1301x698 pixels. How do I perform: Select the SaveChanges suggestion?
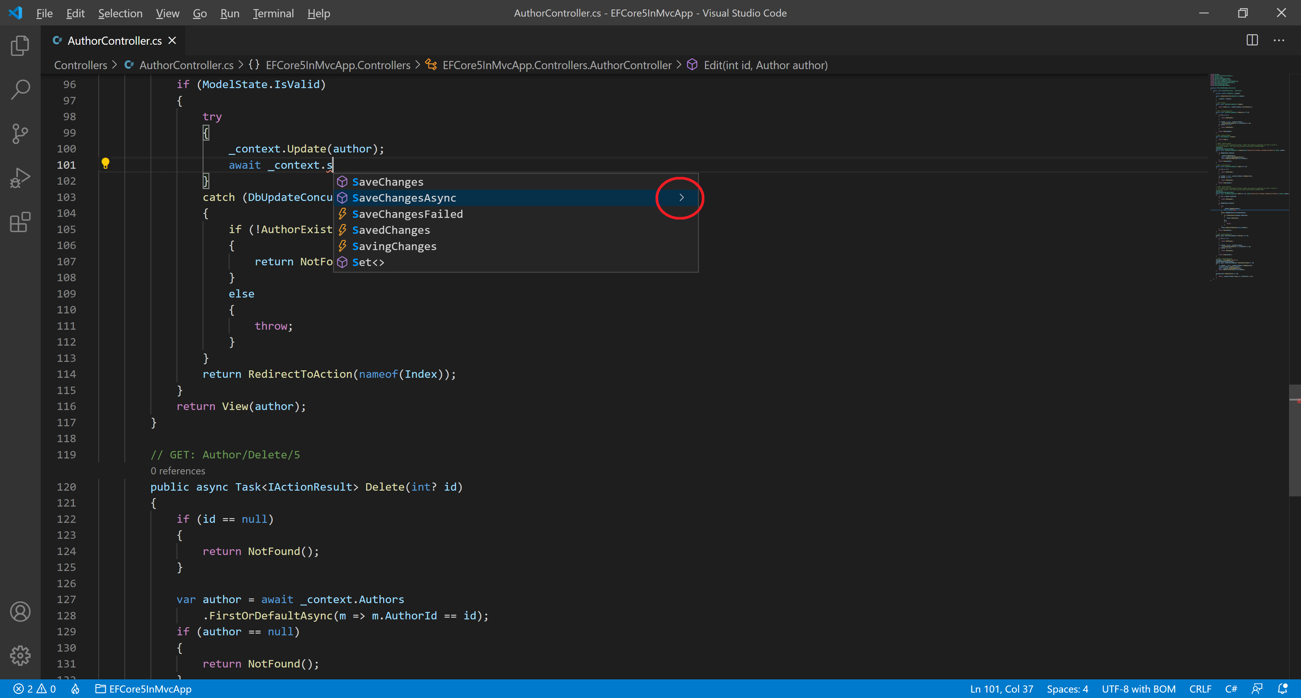tap(387, 182)
